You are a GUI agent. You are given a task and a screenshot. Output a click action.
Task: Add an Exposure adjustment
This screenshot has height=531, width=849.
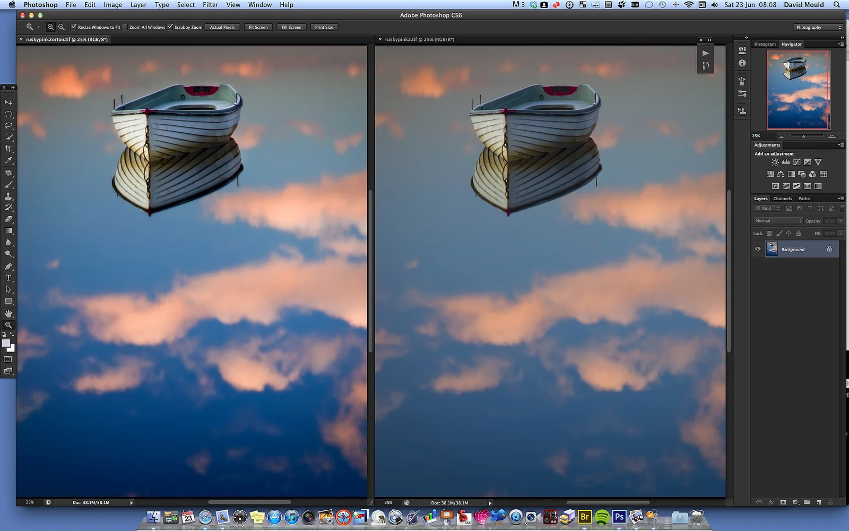point(807,162)
